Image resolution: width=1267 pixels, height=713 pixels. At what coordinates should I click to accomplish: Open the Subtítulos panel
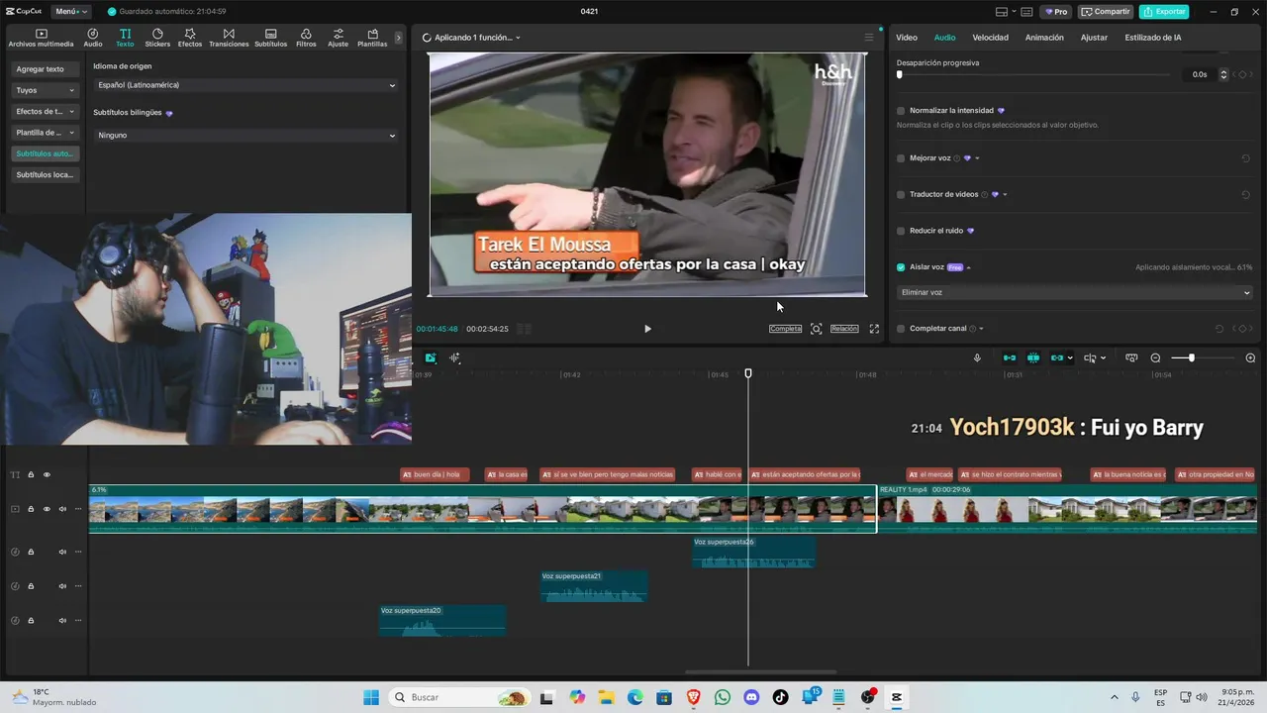point(270,38)
